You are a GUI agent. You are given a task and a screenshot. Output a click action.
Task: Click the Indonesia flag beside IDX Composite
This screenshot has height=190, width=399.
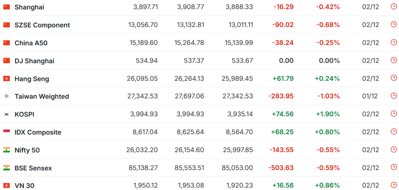coord(6,132)
